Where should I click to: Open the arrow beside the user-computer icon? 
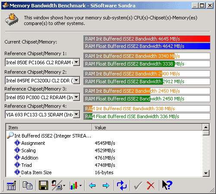pyautogui.click(x=64, y=185)
